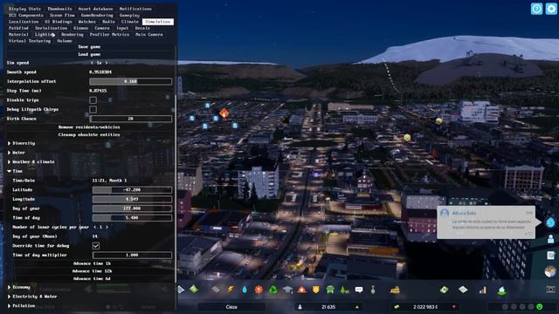Click the Time of day multiplier field
Screen dimensions: 559x314
pos(132,255)
